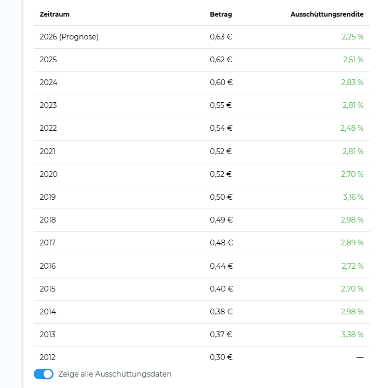Select the 2018 row label
This screenshot has height=388, width=380.
click(48, 220)
